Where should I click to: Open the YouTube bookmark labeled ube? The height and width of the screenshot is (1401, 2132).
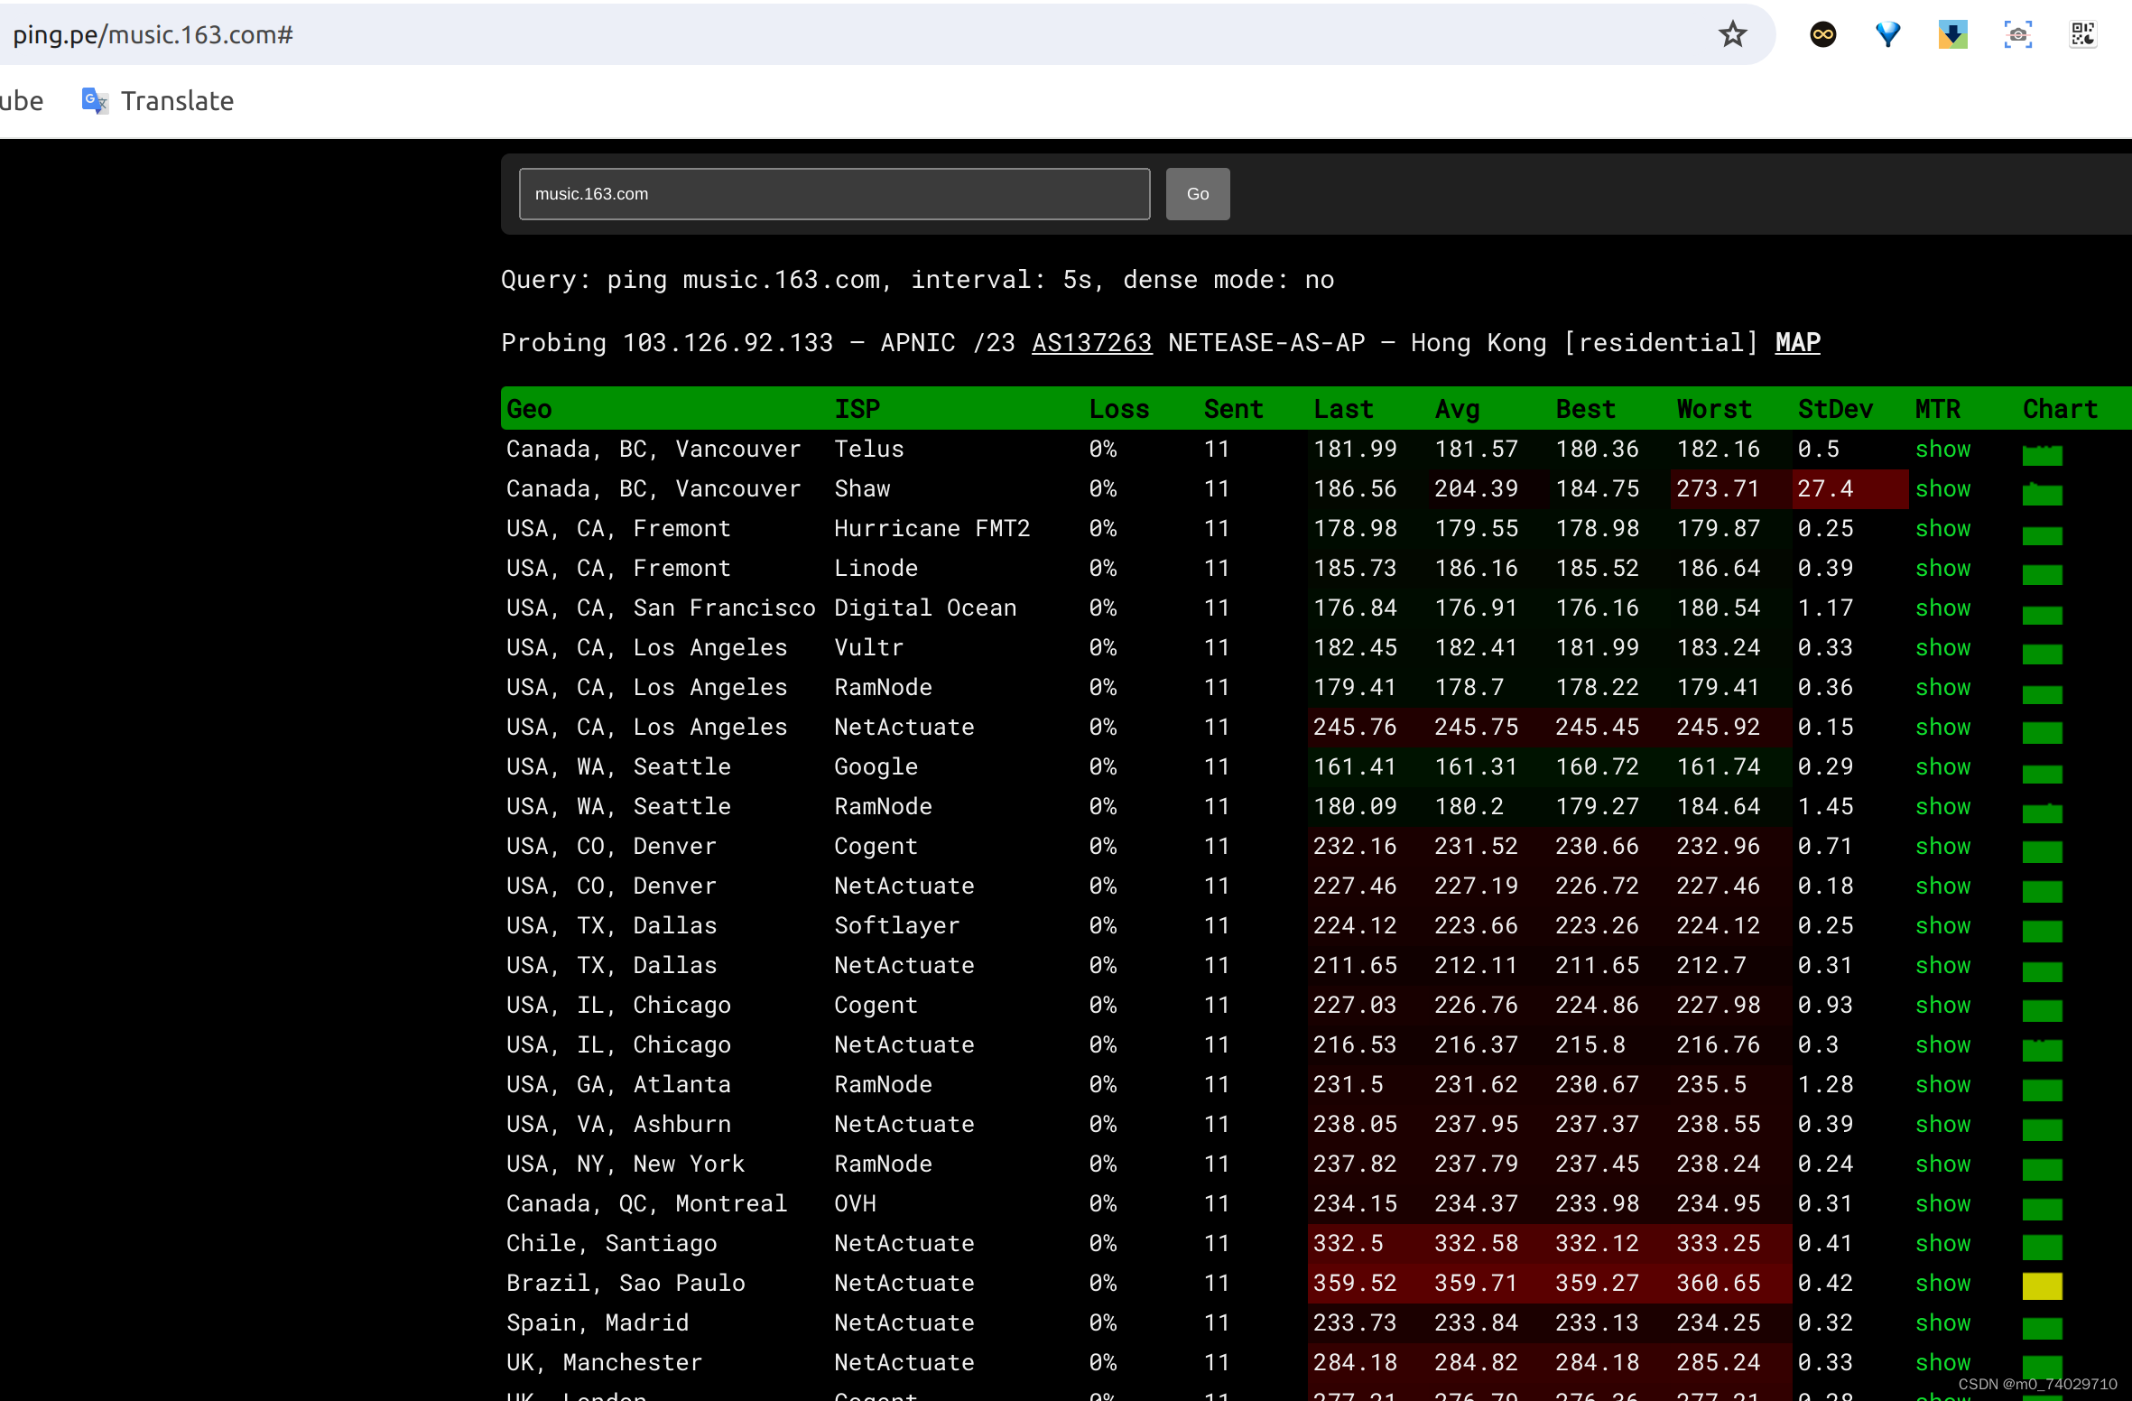point(22,101)
